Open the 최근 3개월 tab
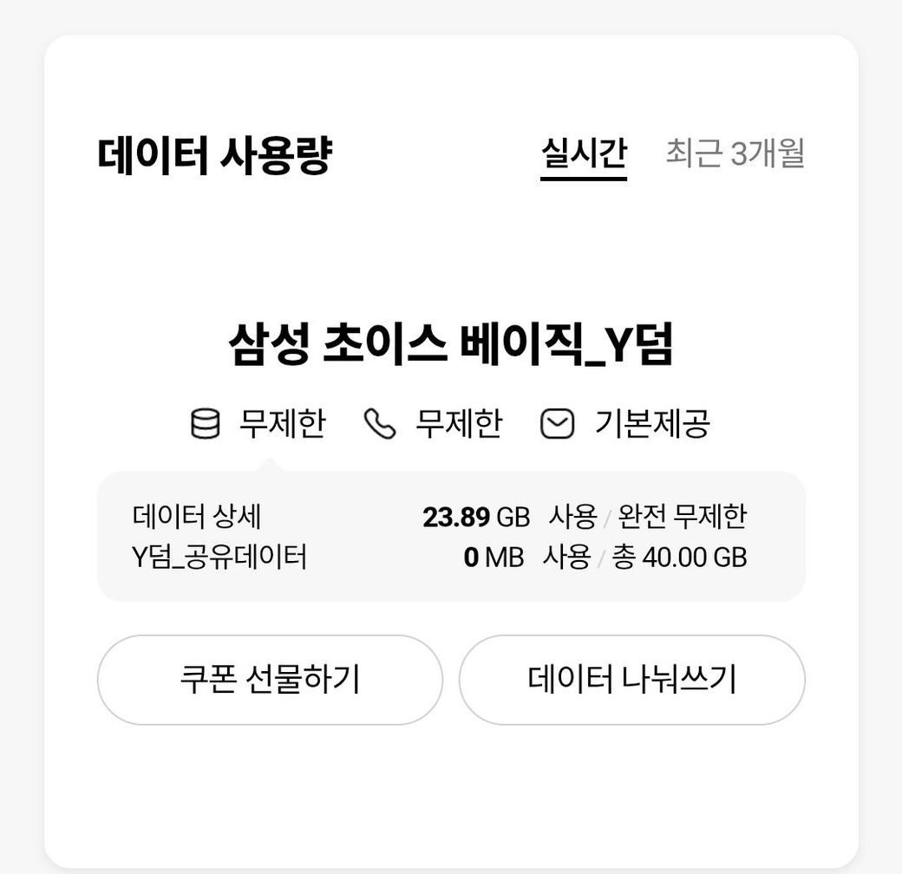Viewport: 902px width, 874px height. pos(735,154)
